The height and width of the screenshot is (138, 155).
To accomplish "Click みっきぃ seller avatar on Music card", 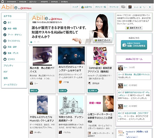I will point(32,132).
